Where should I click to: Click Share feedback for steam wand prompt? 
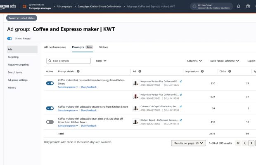tap(88, 110)
